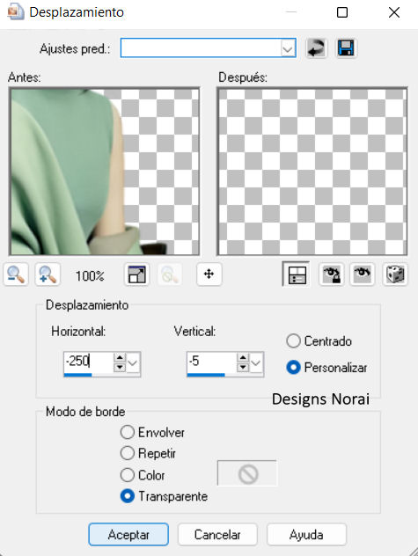Expand the Vertical value slider dropdown

point(256,362)
